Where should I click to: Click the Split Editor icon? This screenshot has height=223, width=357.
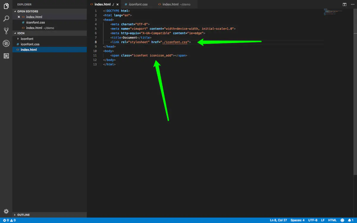coord(345,4)
